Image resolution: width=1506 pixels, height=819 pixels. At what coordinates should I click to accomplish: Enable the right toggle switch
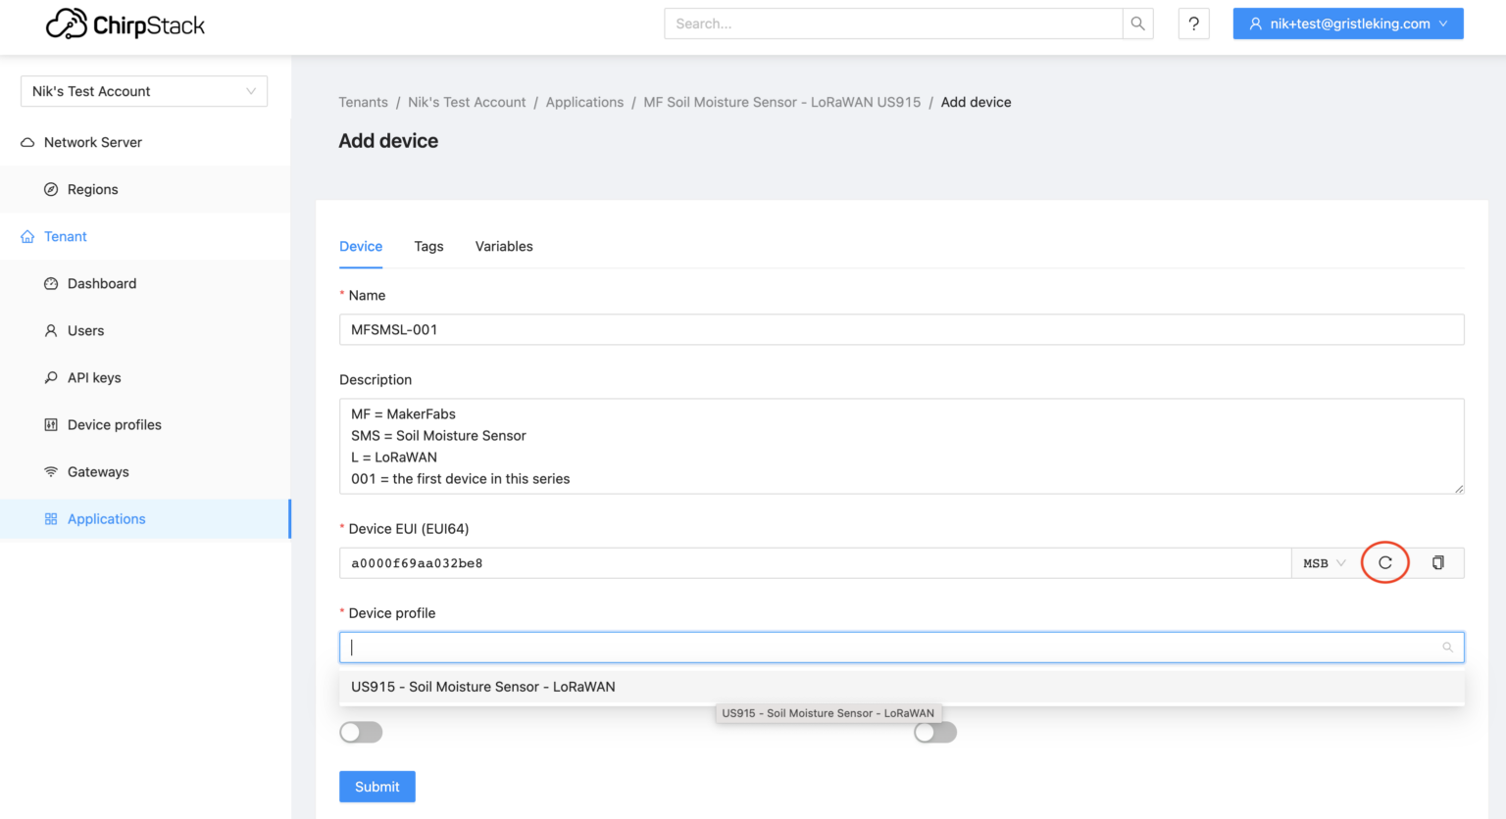tap(934, 732)
